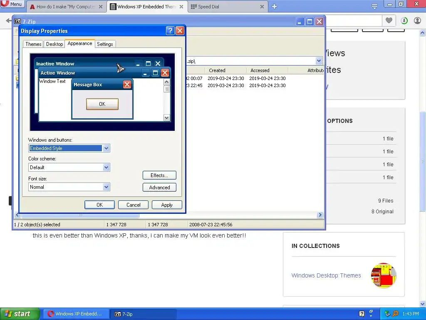Click the OK button in preview Message Box

click(102, 104)
